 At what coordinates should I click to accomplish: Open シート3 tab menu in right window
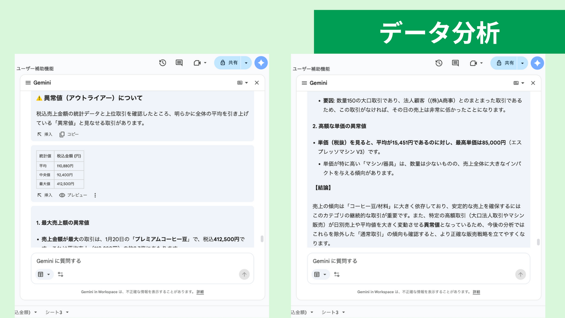pyautogui.click(x=343, y=312)
